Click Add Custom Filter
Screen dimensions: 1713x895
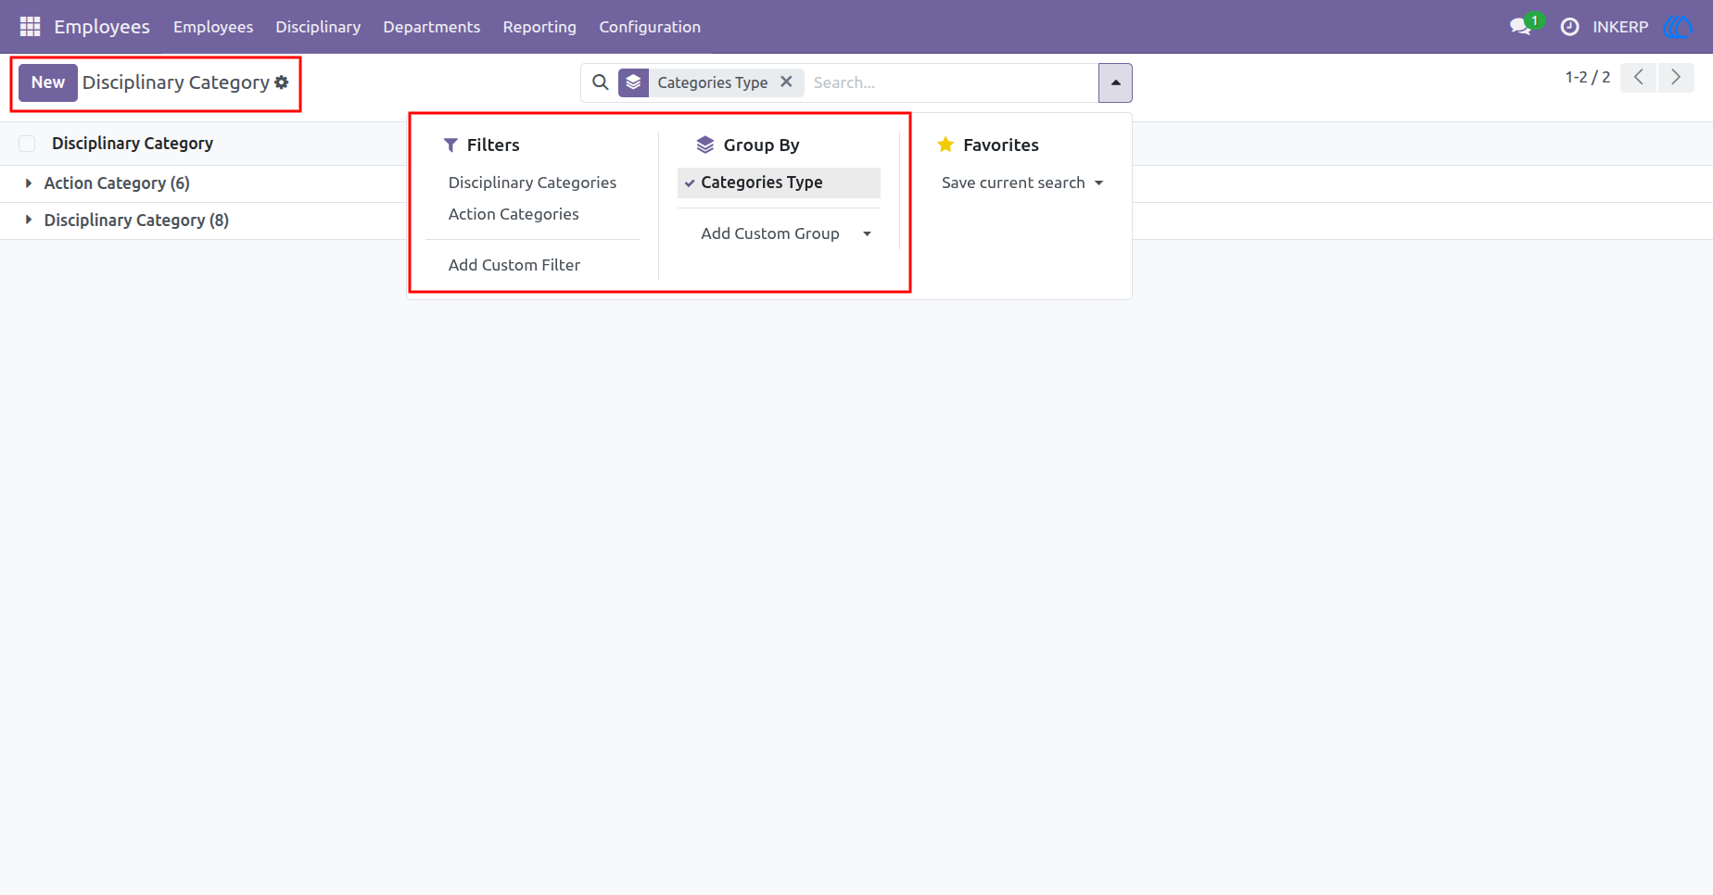(514, 265)
